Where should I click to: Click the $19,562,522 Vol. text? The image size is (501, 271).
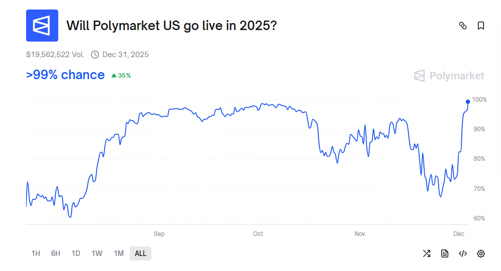(55, 55)
